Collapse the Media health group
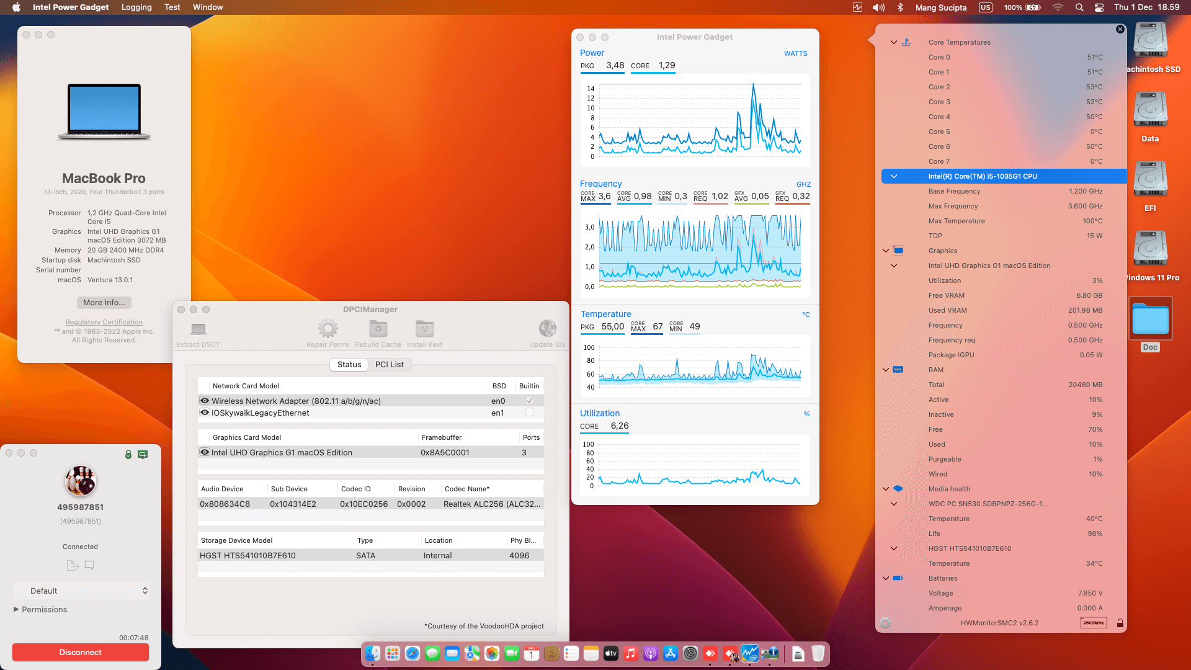 (x=886, y=489)
